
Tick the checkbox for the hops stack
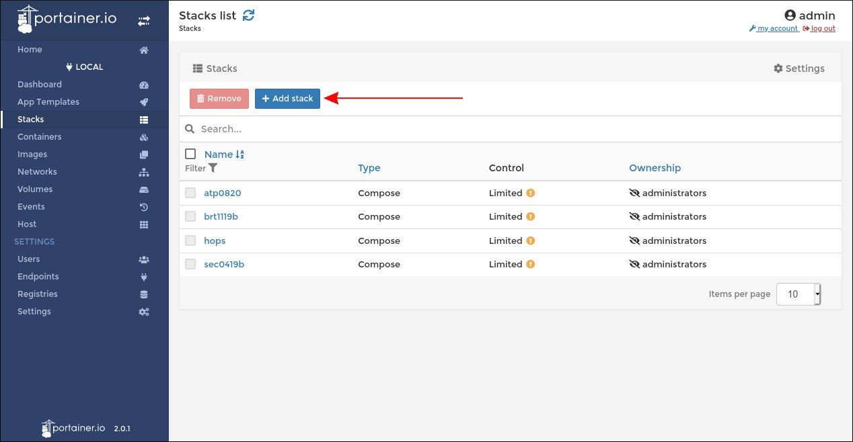point(190,240)
